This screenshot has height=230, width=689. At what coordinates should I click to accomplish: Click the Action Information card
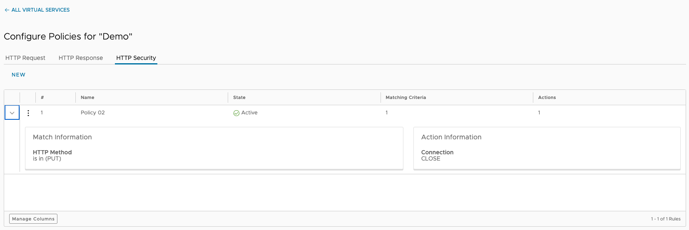(x=547, y=148)
